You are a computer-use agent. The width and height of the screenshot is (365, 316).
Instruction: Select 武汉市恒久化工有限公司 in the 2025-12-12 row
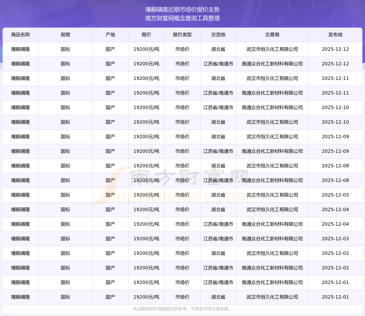tap(272, 49)
